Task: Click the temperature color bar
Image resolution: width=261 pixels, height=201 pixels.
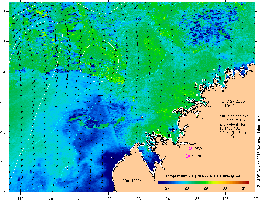Action: coord(203,182)
